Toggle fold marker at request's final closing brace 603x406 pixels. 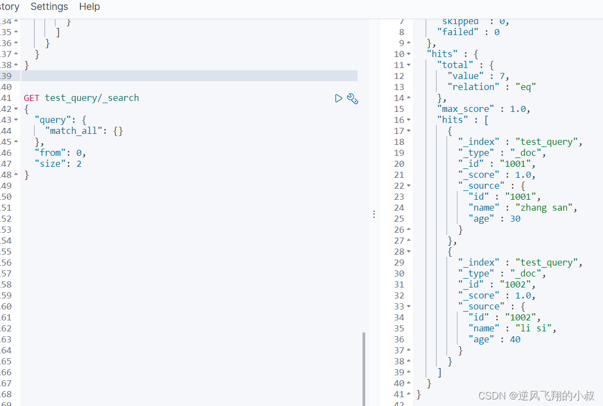(16, 175)
